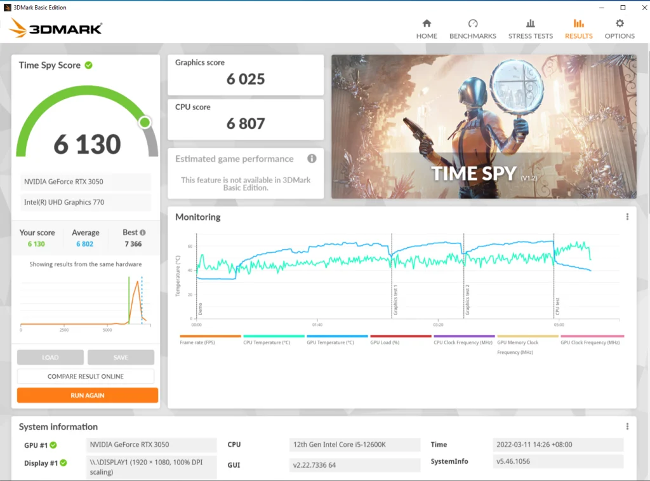This screenshot has width=650, height=481.
Task: Click the Best score 7 366
Action: tap(133, 244)
